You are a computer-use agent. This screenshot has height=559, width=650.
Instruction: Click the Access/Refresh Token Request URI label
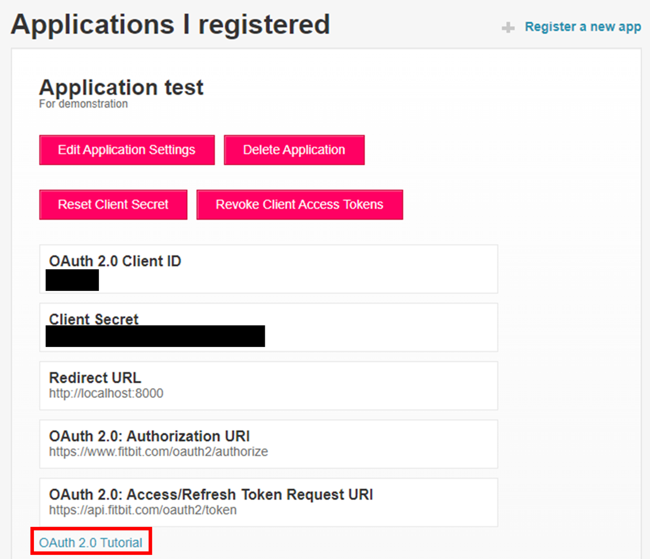tap(210, 494)
